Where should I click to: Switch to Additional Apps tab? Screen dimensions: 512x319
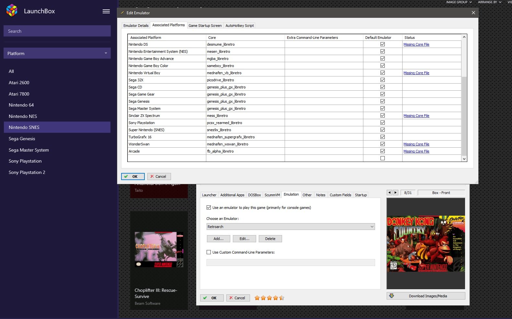coord(232,195)
